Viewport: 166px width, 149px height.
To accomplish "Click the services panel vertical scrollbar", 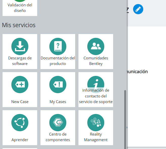I will 125,120.
